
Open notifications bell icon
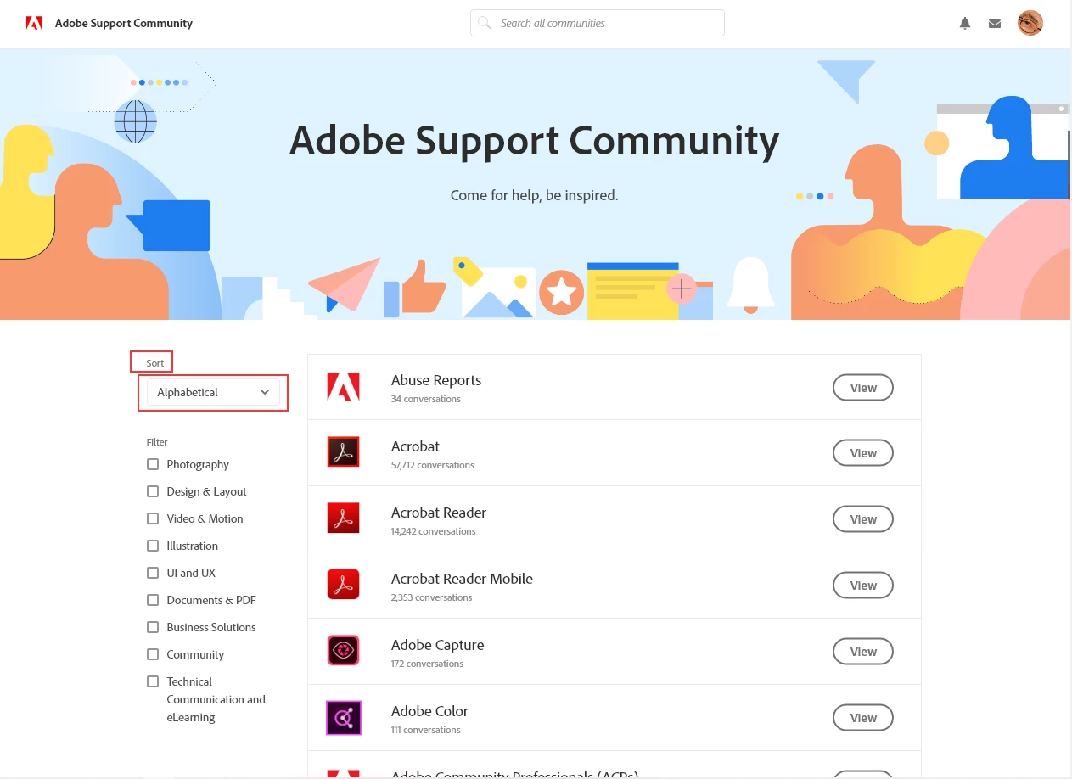click(965, 24)
